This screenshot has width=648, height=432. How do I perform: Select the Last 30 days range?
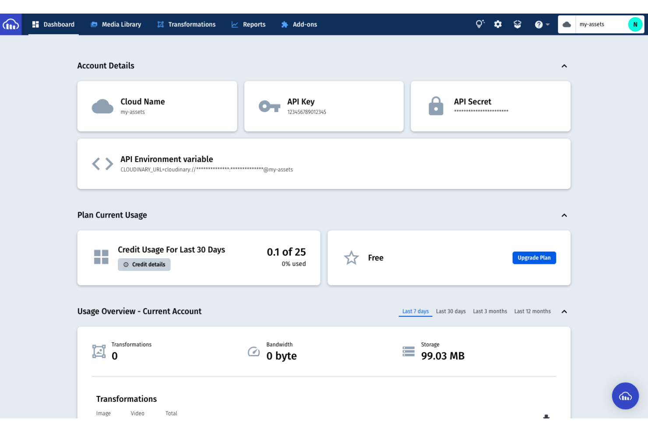451,311
